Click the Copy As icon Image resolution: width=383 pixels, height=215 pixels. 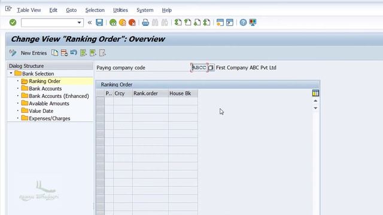[x=54, y=53]
